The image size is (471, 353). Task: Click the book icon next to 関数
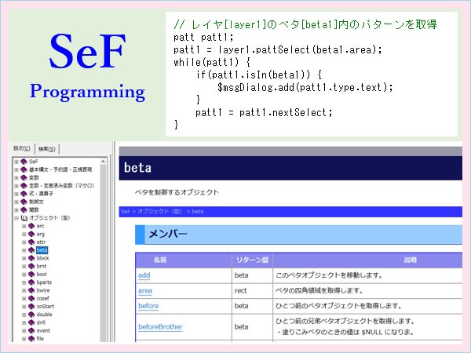click(x=24, y=209)
